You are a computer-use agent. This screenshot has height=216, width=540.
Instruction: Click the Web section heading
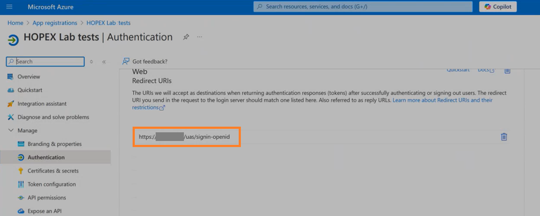[x=140, y=72]
